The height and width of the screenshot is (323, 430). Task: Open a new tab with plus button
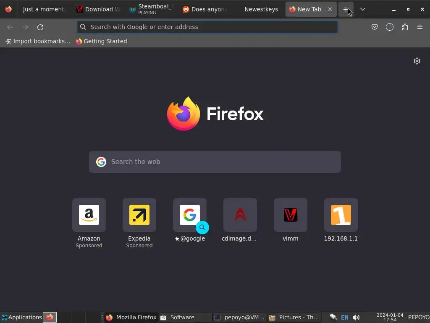tap(346, 9)
